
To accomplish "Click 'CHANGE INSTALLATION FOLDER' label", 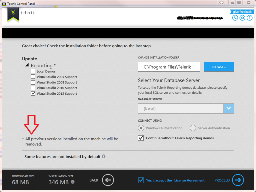I will tap(158, 57).
